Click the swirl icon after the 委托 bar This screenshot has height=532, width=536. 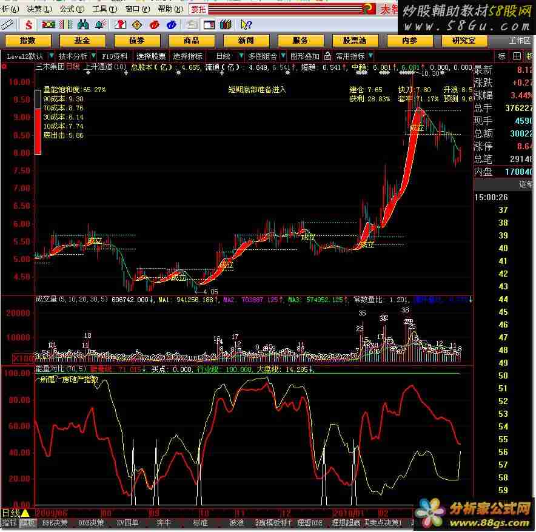[x=369, y=8]
